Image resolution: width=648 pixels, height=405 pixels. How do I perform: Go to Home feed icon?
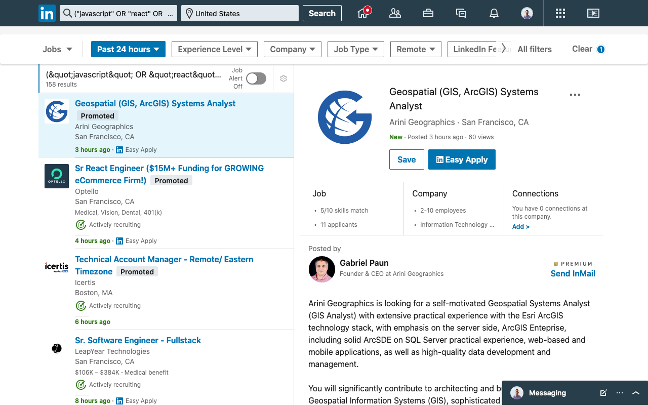[x=364, y=13]
